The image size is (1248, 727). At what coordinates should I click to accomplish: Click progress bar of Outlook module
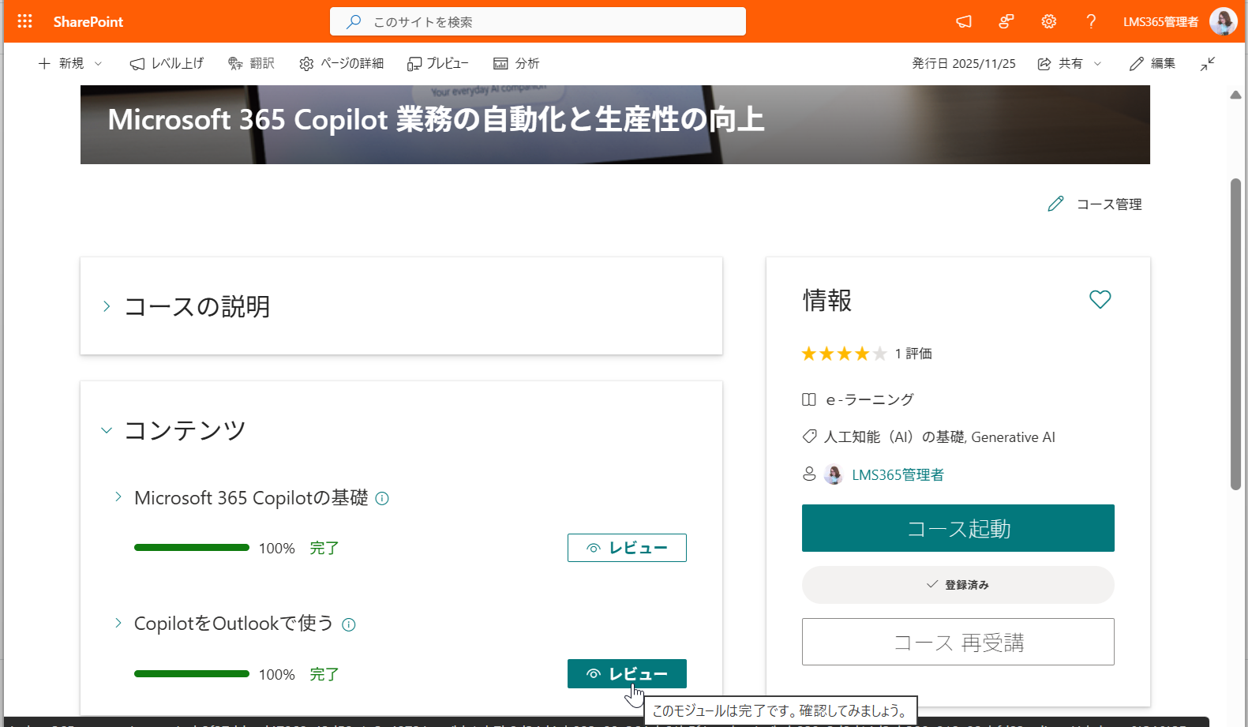tap(192, 674)
